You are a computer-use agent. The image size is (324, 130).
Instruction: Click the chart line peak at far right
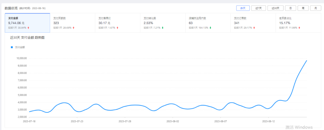(306, 61)
